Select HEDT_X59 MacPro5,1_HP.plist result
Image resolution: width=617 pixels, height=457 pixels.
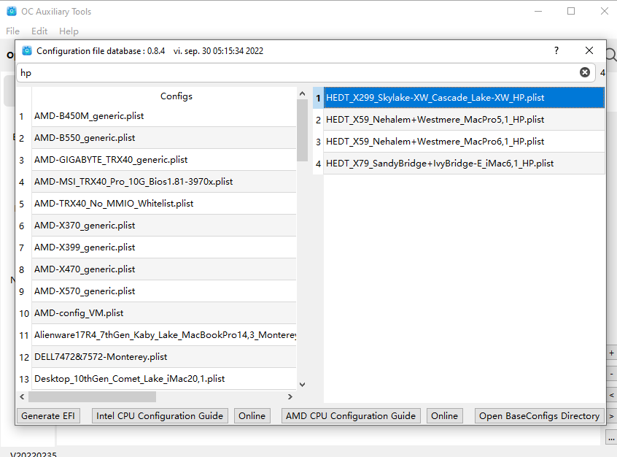(465, 120)
